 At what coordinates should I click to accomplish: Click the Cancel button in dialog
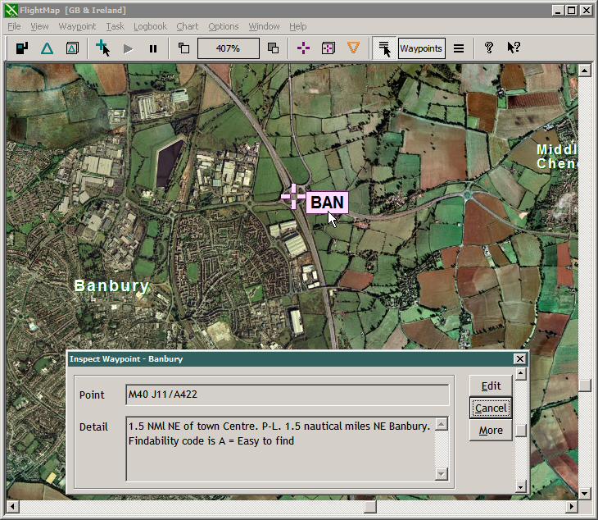click(x=491, y=408)
